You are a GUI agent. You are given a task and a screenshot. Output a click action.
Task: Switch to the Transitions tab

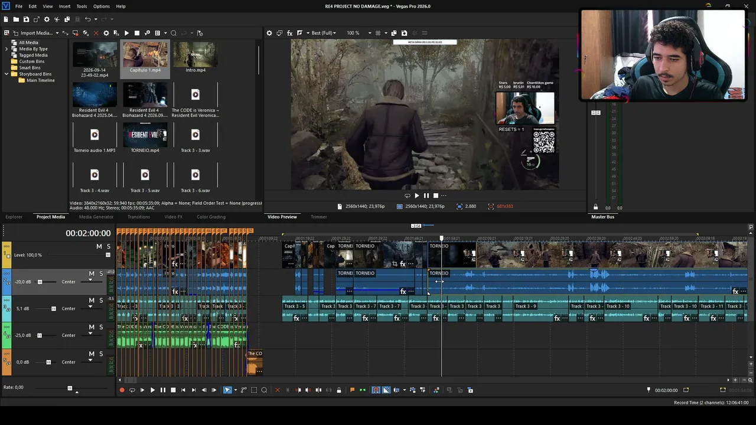pos(139,217)
